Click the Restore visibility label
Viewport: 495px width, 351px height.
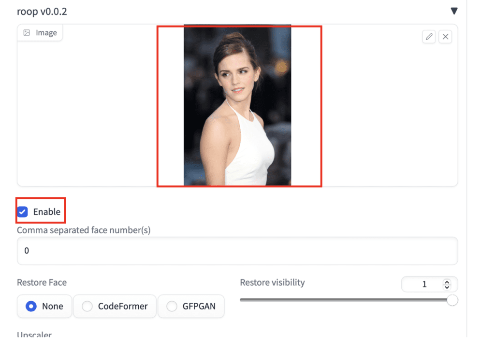(x=273, y=282)
